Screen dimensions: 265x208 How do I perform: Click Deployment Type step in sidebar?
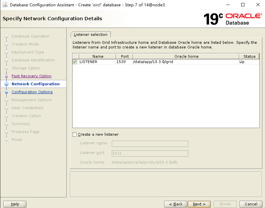[x=28, y=52]
